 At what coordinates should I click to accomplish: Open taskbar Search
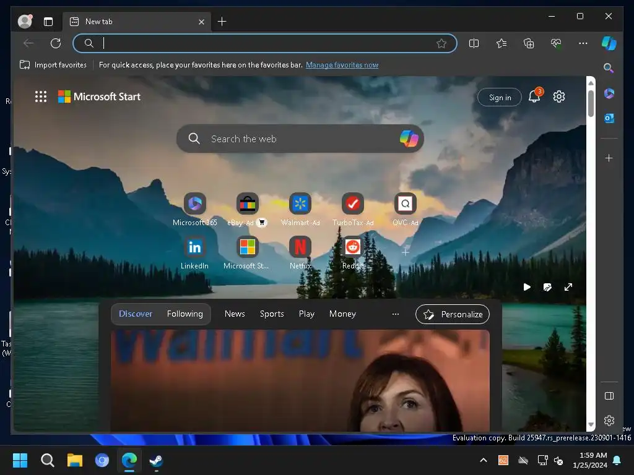tap(47, 460)
